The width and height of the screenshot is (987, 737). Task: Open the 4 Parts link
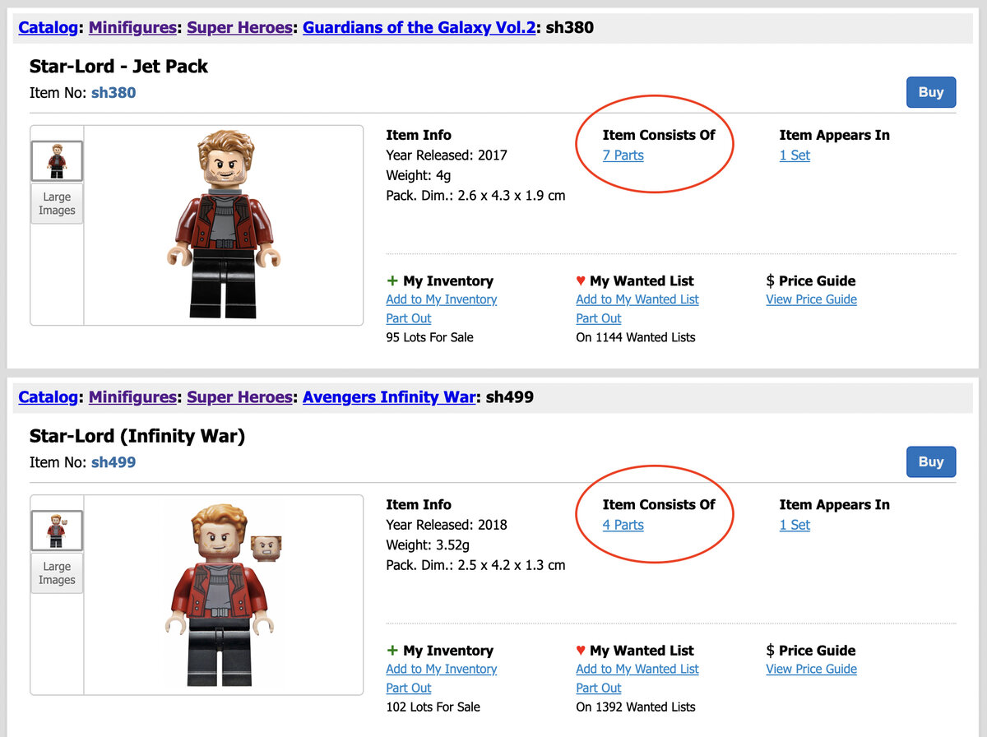[x=623, y=525]
